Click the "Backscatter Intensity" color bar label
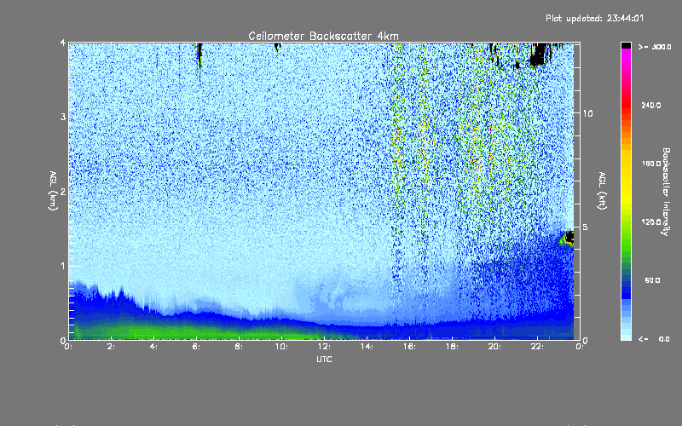The height and width of the screenshot is (426, 682). click(666, 192)
